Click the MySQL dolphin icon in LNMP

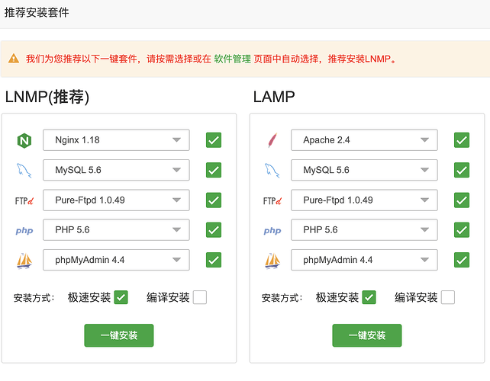[x=24, y=171]
